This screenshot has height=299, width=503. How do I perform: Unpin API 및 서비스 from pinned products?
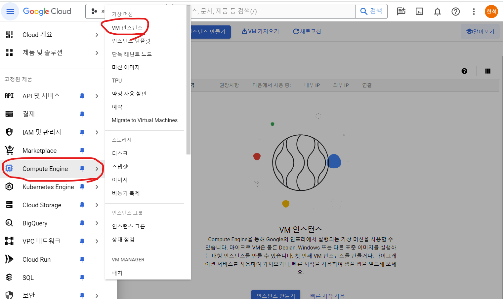82,96
